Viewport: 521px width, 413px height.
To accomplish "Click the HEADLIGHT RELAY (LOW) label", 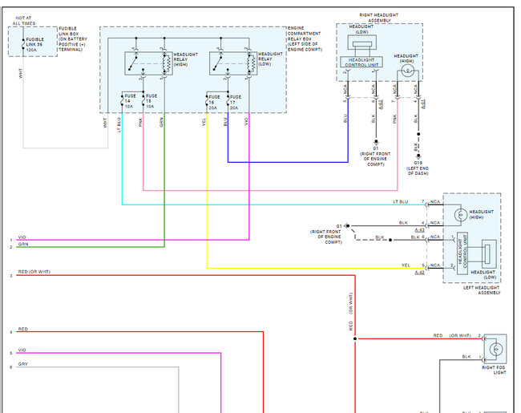I will pyautogui.click(x=270, y=59).
